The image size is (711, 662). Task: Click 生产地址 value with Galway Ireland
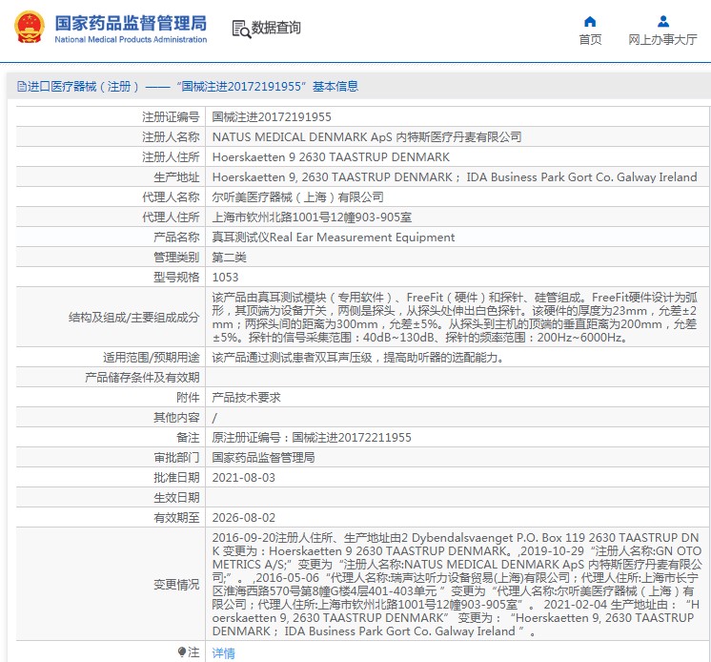click(x=455, y=177)
